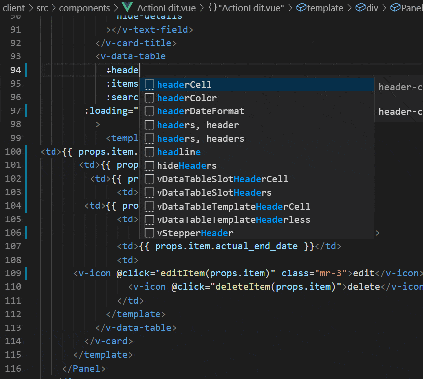
Task: Choose headerDateFormat from the suggestion list
Action: click(201, 111)
